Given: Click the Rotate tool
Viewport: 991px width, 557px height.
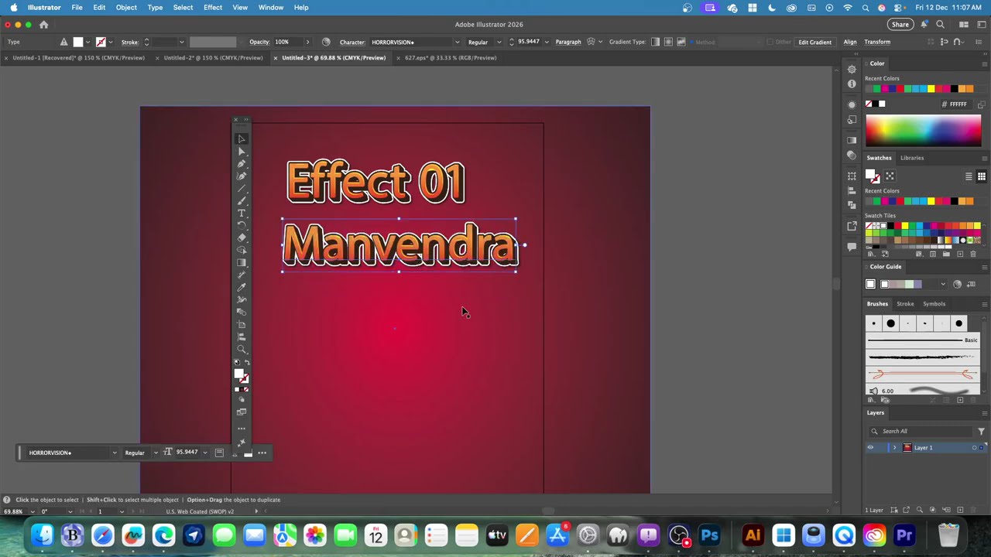Looking at the screenshot, I should [242, 226].
